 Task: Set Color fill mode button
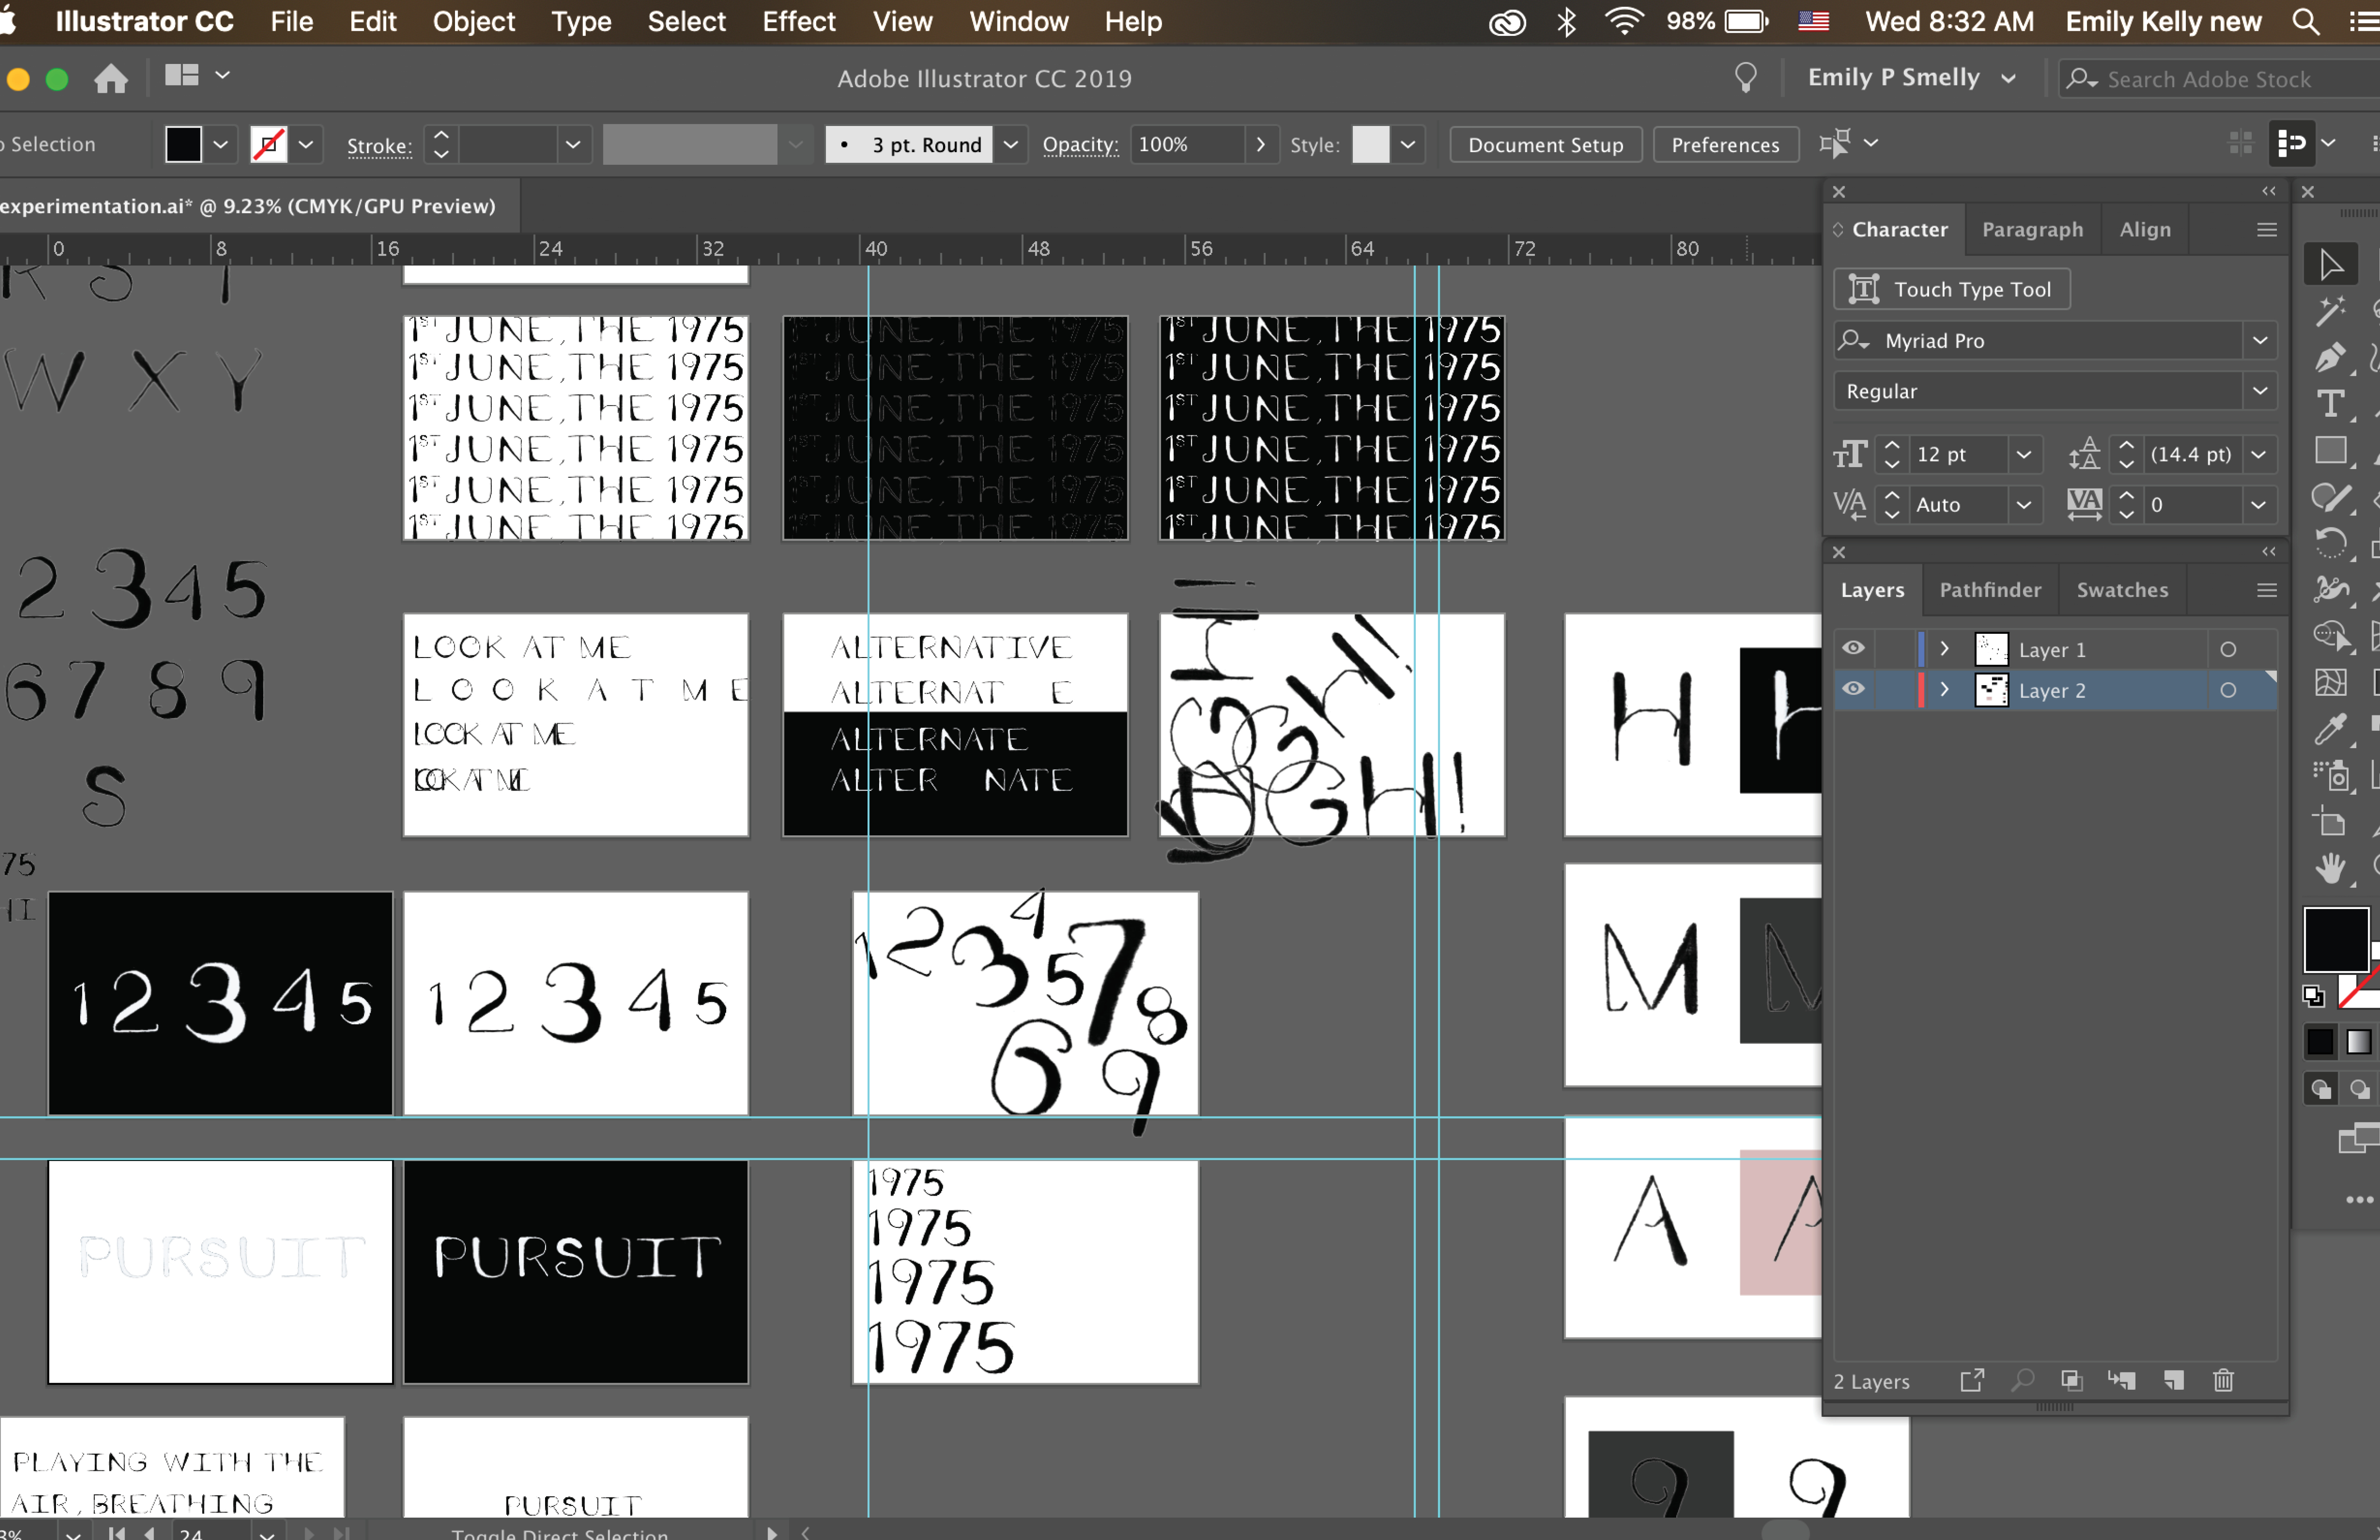pos(2320,1042)
